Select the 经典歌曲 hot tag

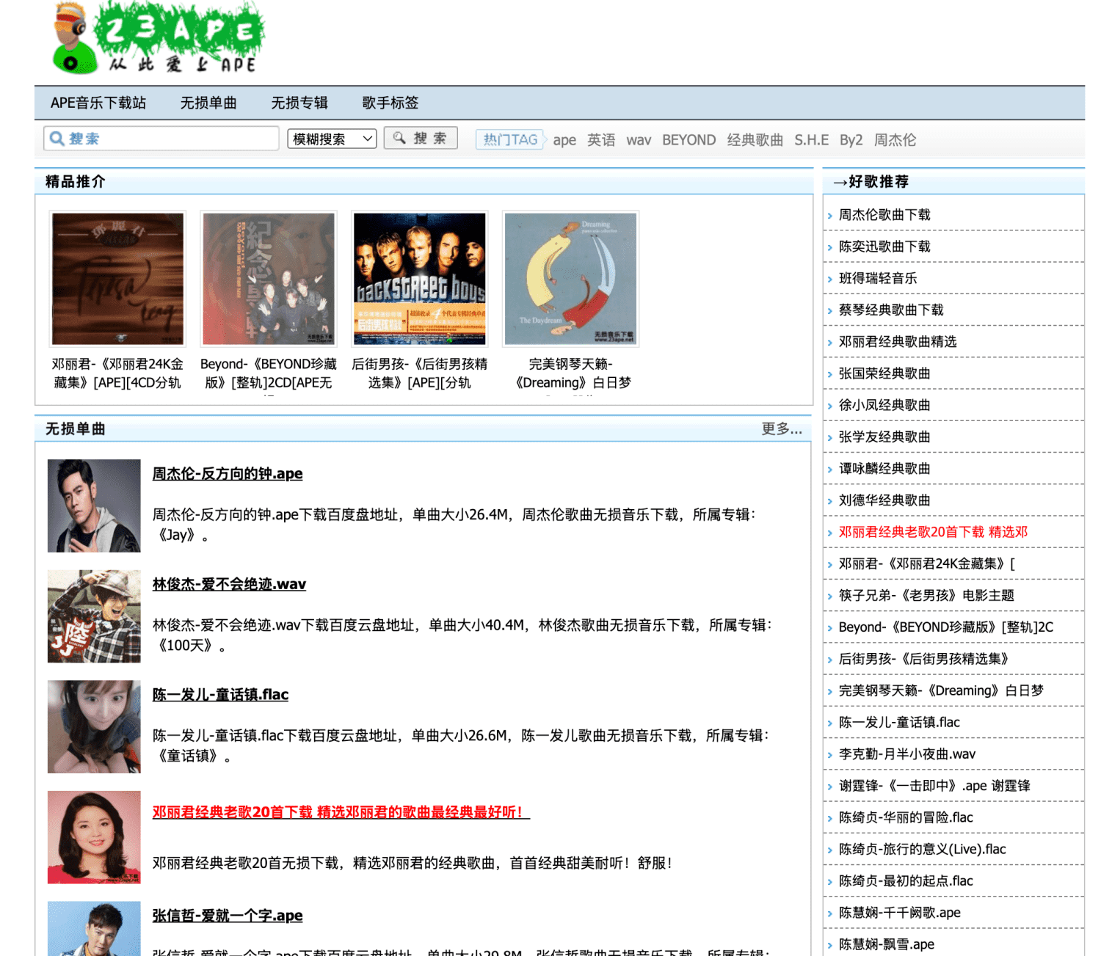pos(755,139)
